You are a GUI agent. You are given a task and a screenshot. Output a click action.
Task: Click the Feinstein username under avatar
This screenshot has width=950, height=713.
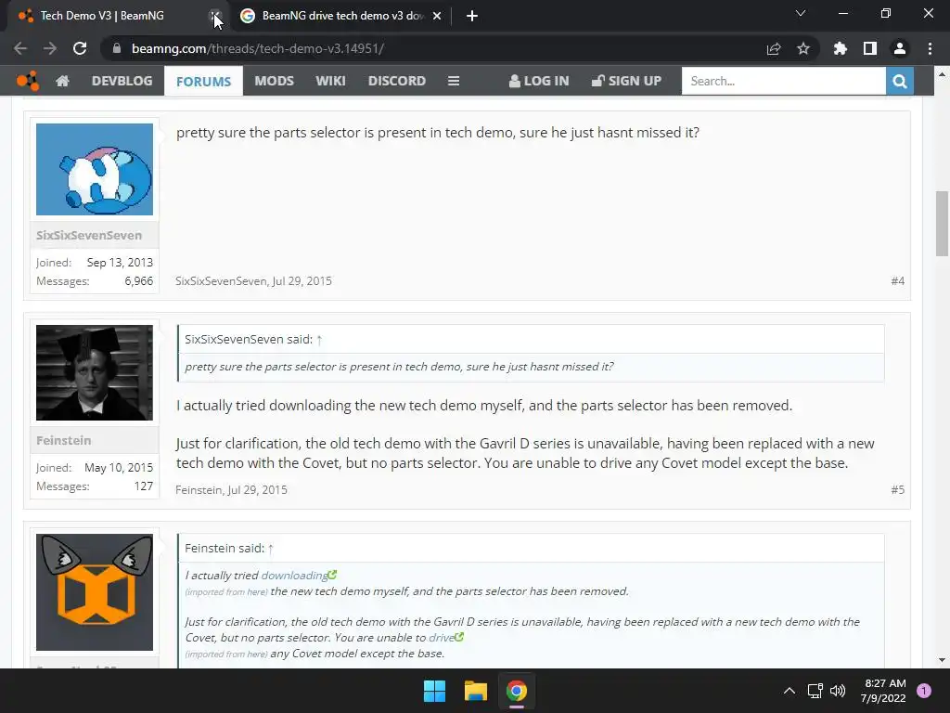(64, 440)
